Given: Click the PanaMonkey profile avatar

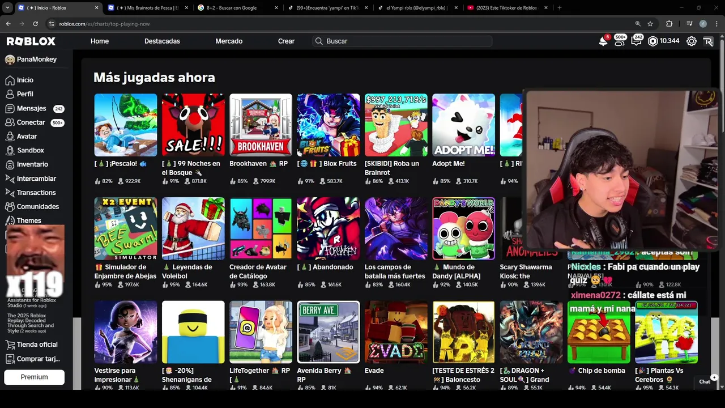Looking at the screenshot, I should pyautogui.click(x=10, y=59).
